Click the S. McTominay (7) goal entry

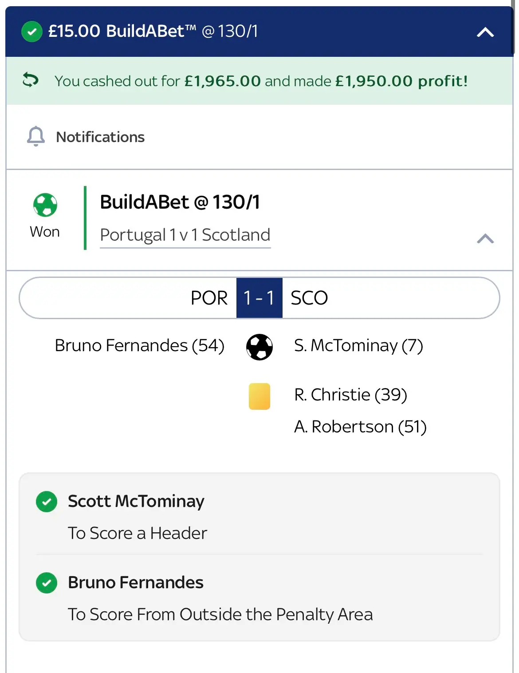(x=358, y=345)
